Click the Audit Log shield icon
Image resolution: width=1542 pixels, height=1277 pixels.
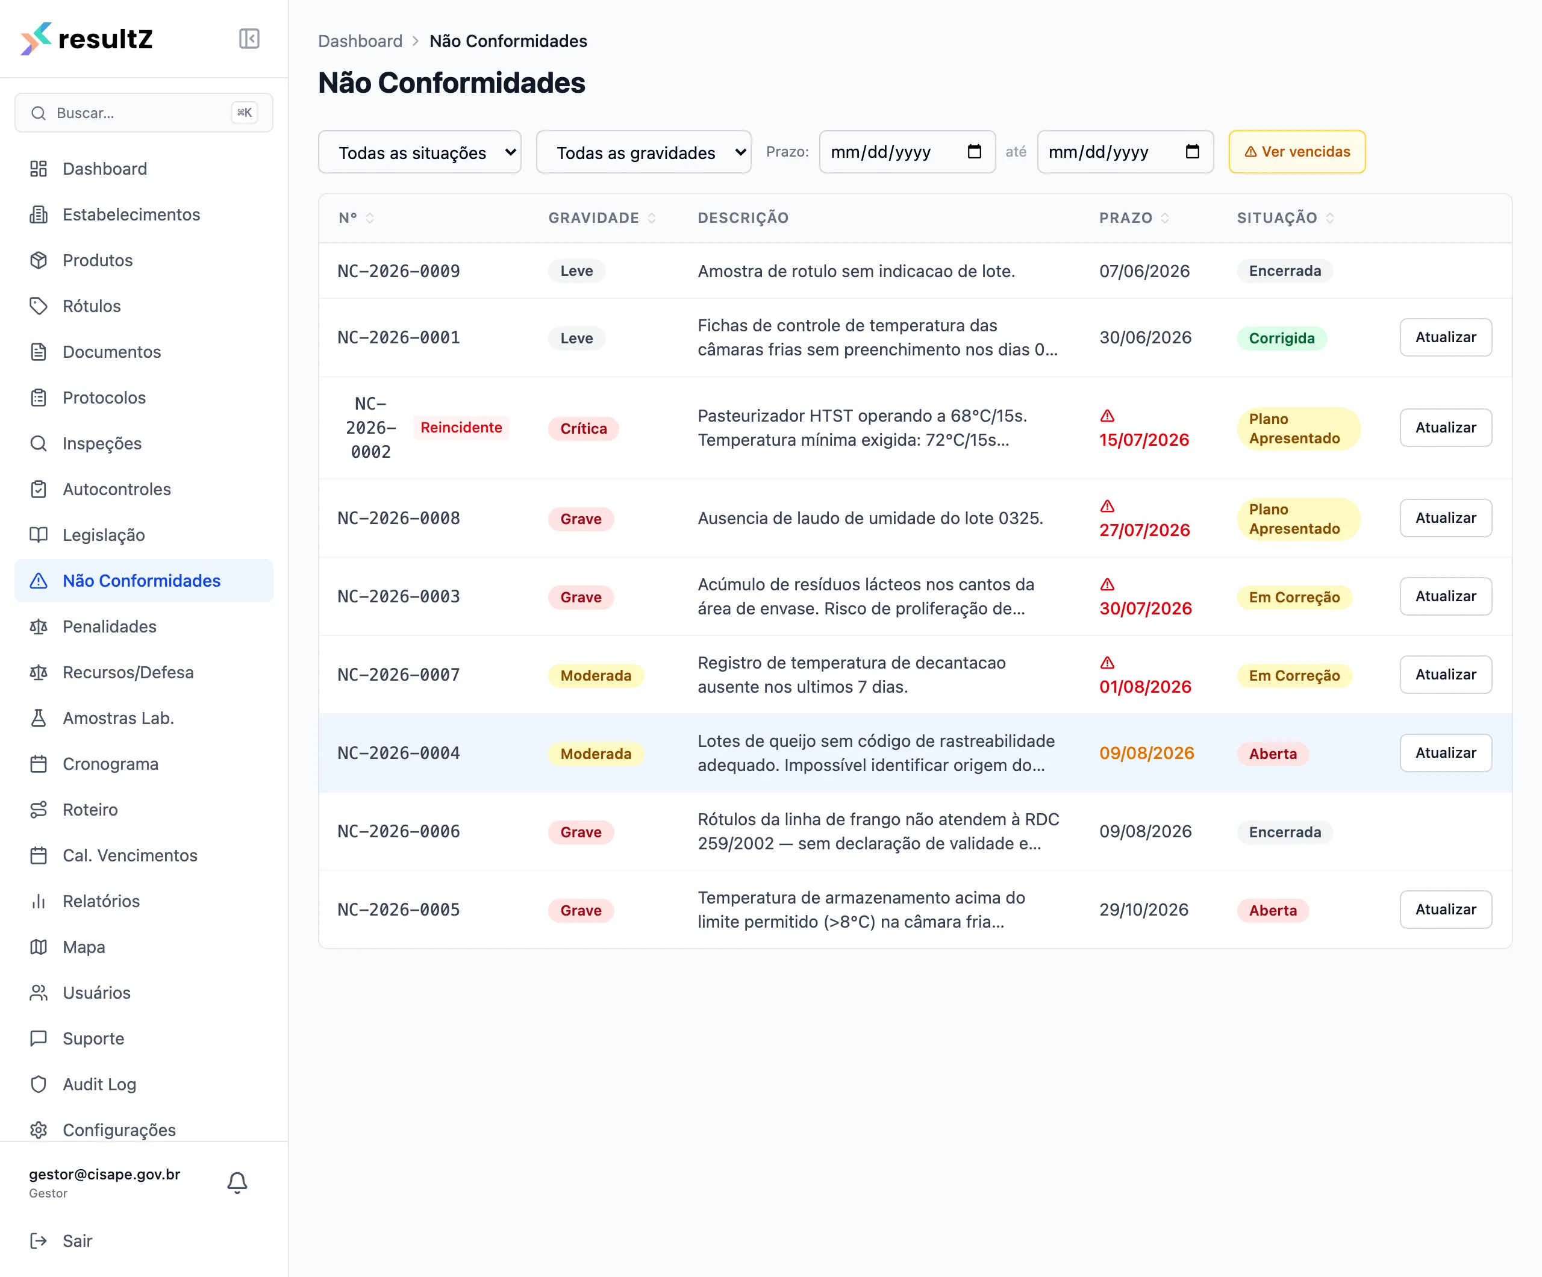pyautogui.click(x=38, y=1084)
